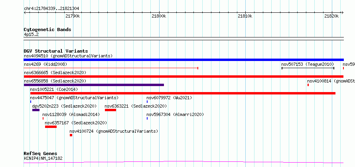Open the nsv6556858 (Sedlazeck2020) label

point(55,81)
